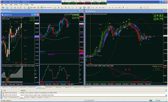Switch chart to candlesticks icon

pos(59,8)
